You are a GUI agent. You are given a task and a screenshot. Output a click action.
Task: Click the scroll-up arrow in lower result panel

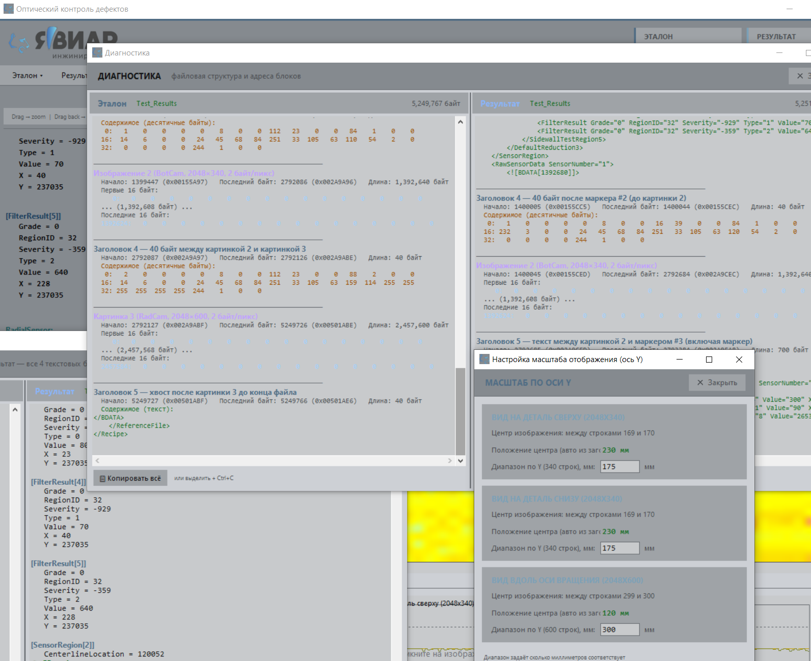(15, 409)
